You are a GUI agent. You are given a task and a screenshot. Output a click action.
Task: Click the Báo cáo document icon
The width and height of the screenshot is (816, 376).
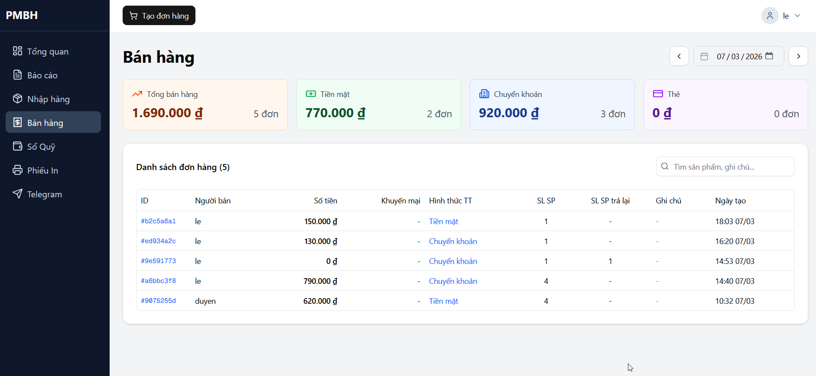[17, 75]
